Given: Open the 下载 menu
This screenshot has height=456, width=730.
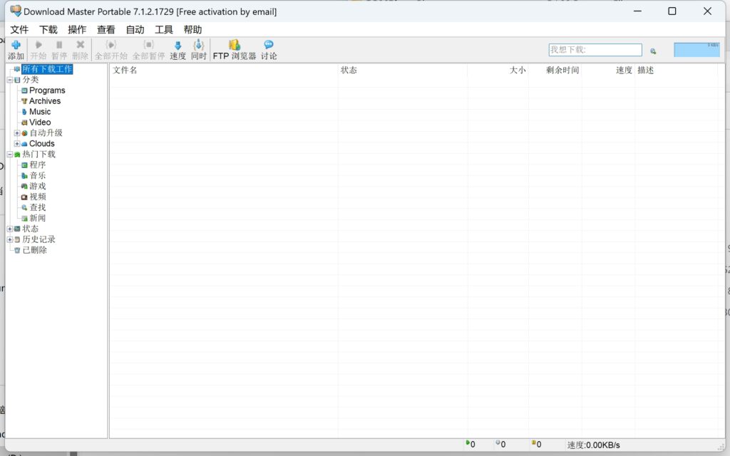Looking at the screenshot, I should pyautogui.click(x=48, y=30).
